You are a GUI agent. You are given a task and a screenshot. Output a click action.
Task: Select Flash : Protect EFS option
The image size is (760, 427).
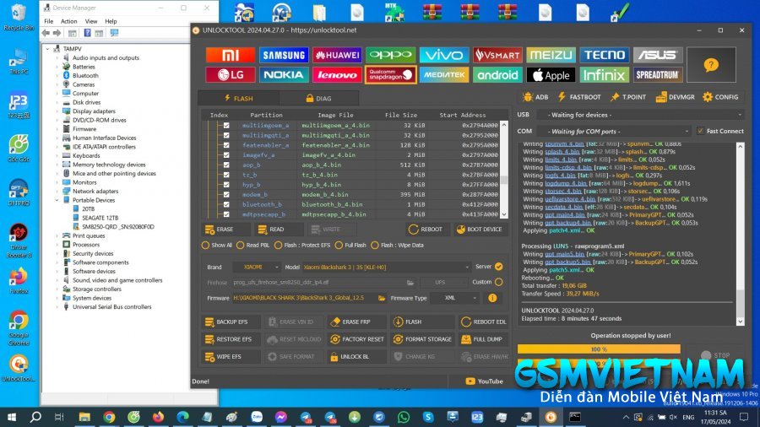[x=278, y=246]
